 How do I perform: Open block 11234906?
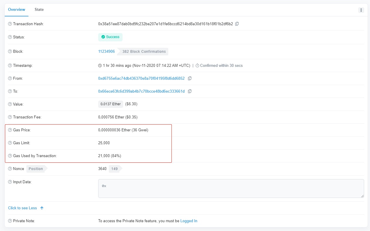coord(106,52)
